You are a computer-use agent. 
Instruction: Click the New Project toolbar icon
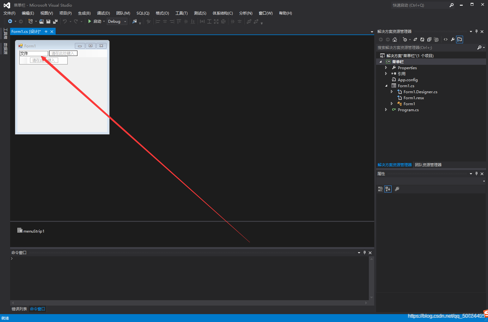tap(30, 21)
